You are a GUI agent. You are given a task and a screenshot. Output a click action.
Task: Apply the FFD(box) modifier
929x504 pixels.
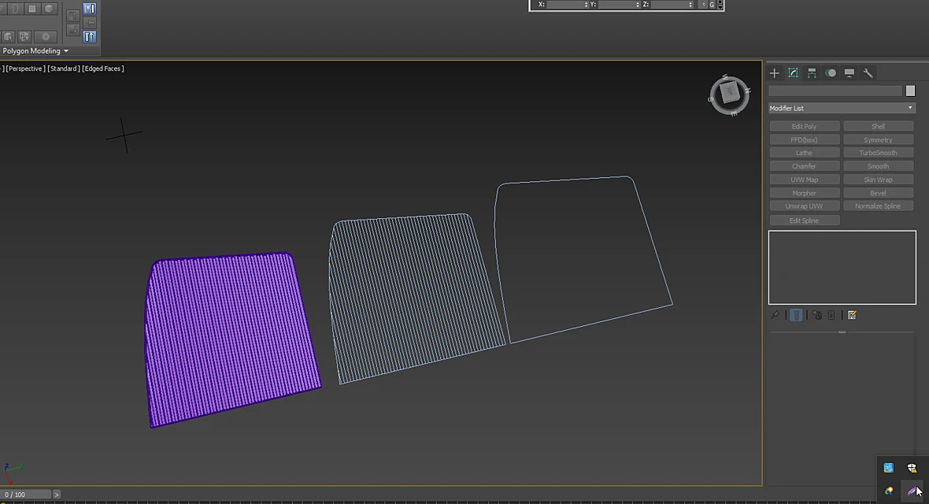point(804,140)
